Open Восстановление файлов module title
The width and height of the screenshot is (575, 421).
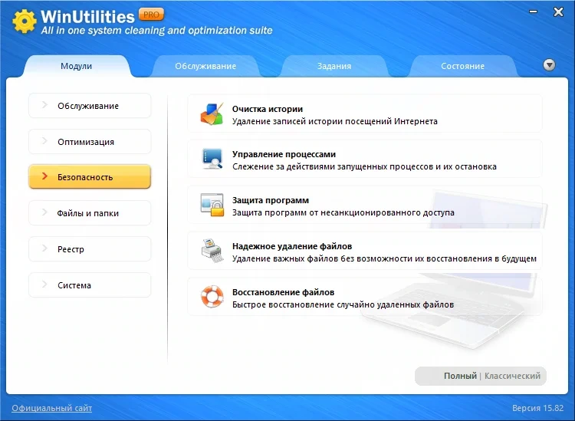(x=283, y=292)
